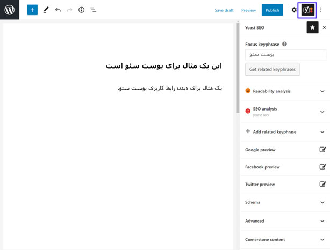Click the Google preview label

click(260, 150)
